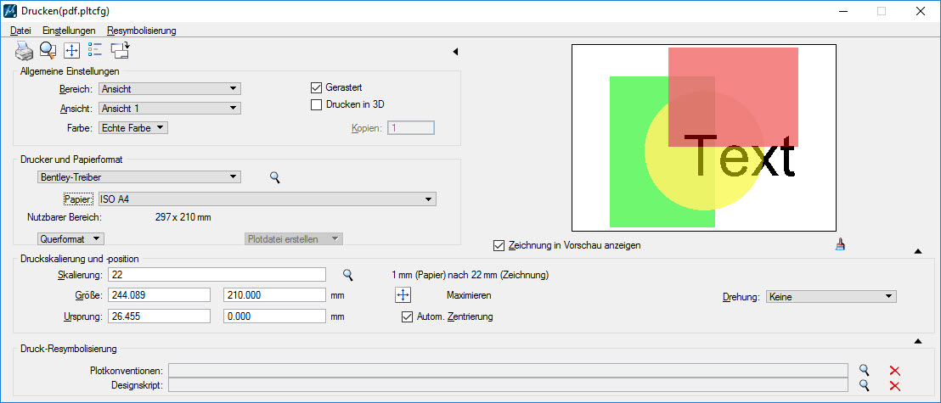This screenshot has height=403, width=941.
Task: Click the Print (printer) toolbar icon
Action: point(24,52)
